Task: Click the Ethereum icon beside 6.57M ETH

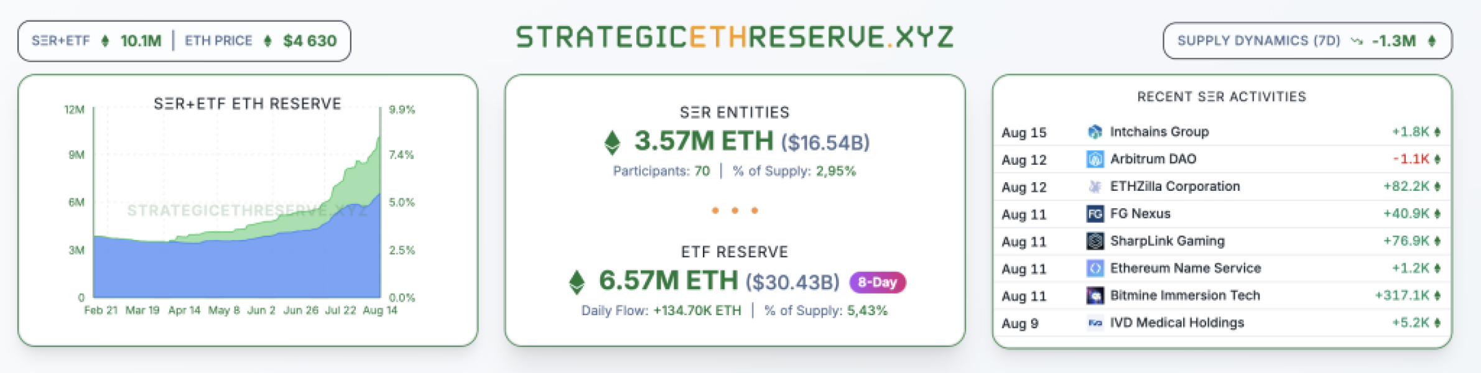Action: [577, 282]
